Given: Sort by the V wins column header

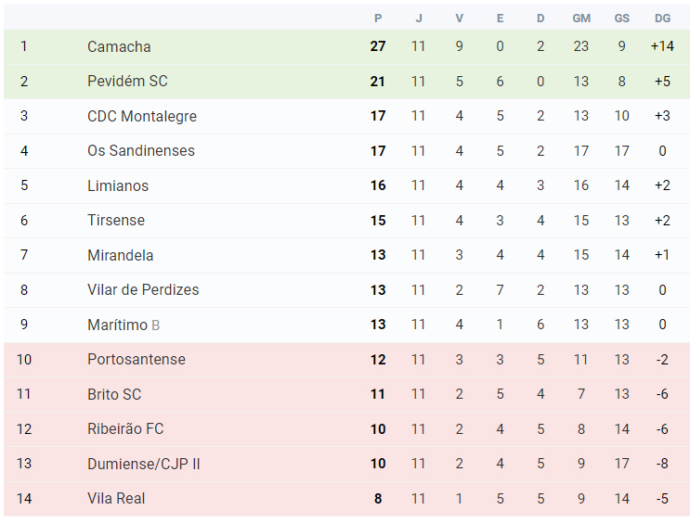Looking at the screenshot, I should tap(459, 19).
